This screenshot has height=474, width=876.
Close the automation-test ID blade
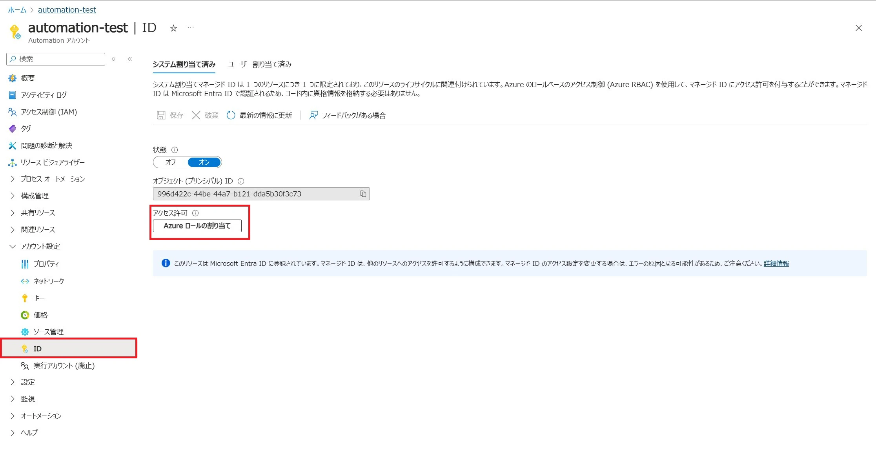pyautogui.click(x=858, y=28)
